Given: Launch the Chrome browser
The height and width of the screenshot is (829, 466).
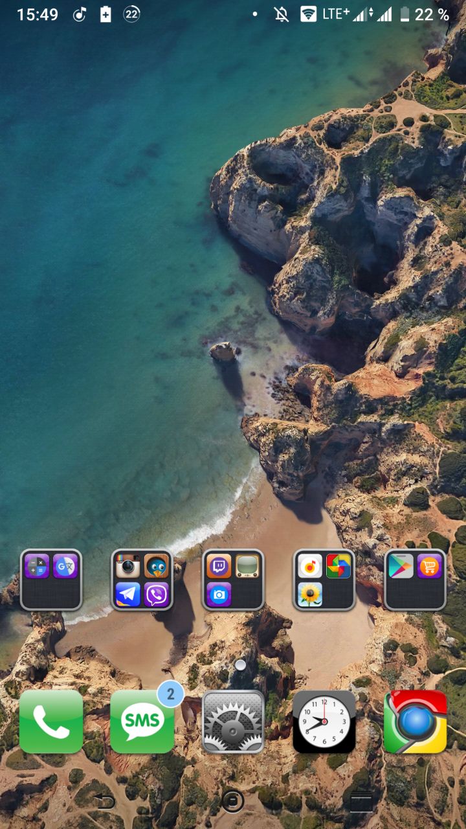Looking at the screenshot, I should pos(416,721).
